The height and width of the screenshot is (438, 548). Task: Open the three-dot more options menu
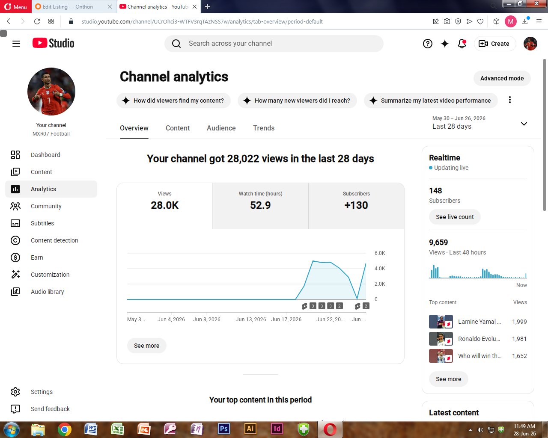click(x=509, y=100)
